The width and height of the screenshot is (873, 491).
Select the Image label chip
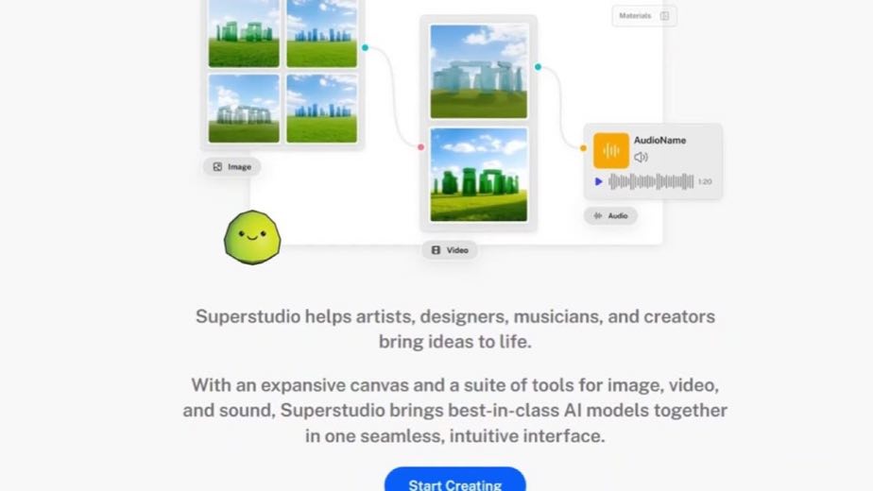tap(232, 166)
